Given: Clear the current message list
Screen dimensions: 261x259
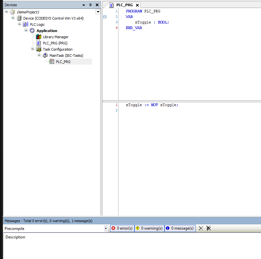Looking at the screenshot, I should 201,228.
